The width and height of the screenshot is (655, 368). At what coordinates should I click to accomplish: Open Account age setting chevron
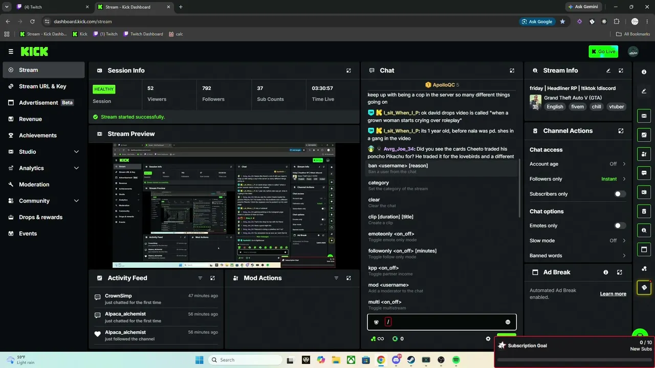click(624, 164)
